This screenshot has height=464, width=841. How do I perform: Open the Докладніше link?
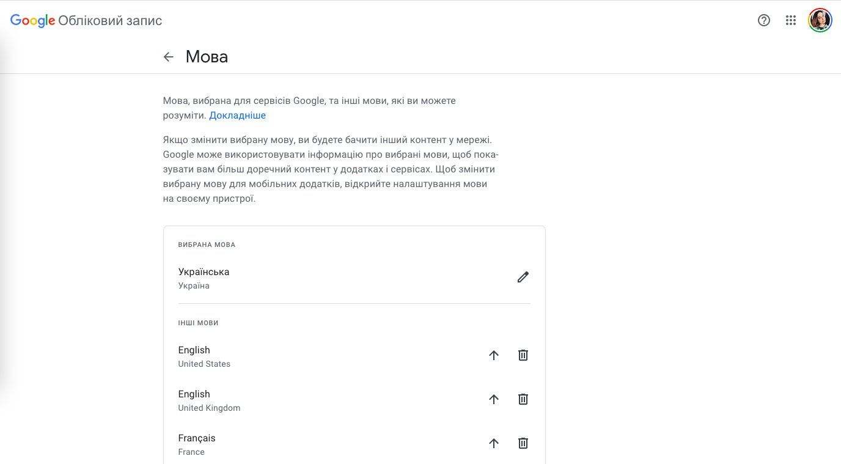click(x=237, y=116)
